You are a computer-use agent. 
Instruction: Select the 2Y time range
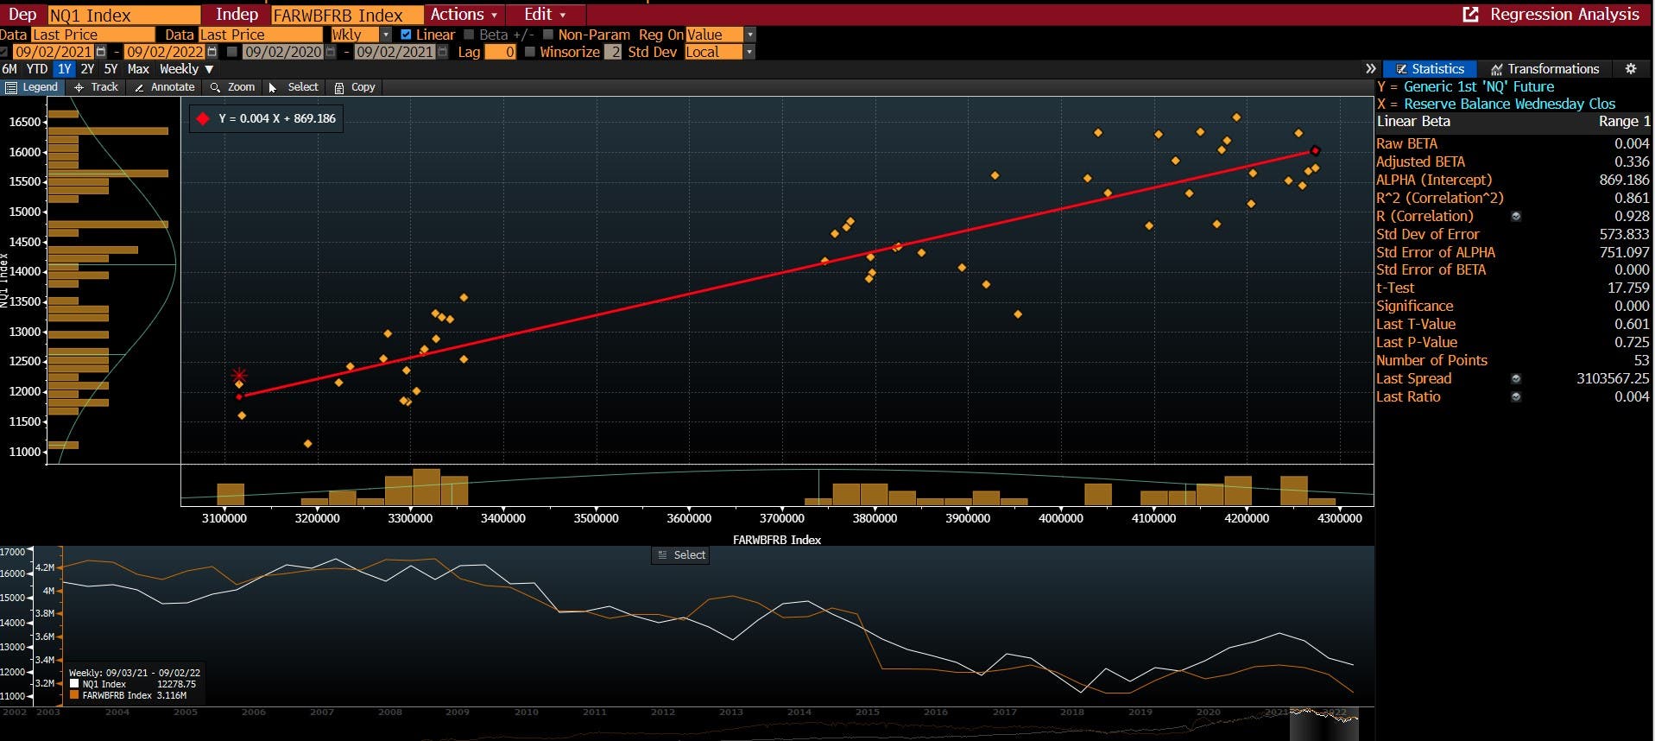click(87, 69)
